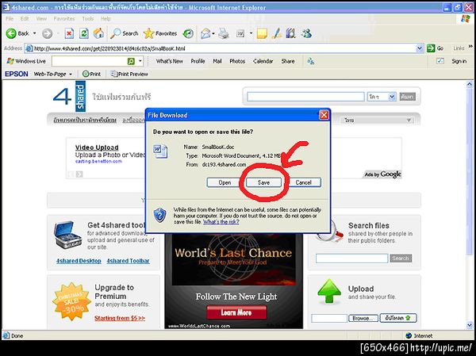Click the page scrollbar down arrow
This screenshot has width=476, height=356.
point(470,325)
